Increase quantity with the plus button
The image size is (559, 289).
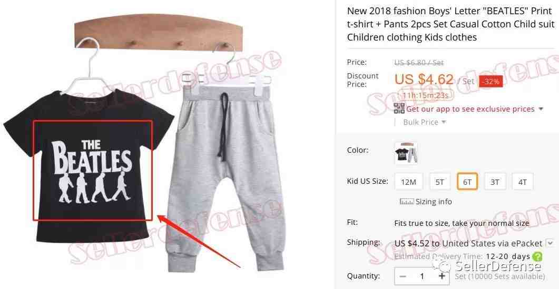[442, 276]
